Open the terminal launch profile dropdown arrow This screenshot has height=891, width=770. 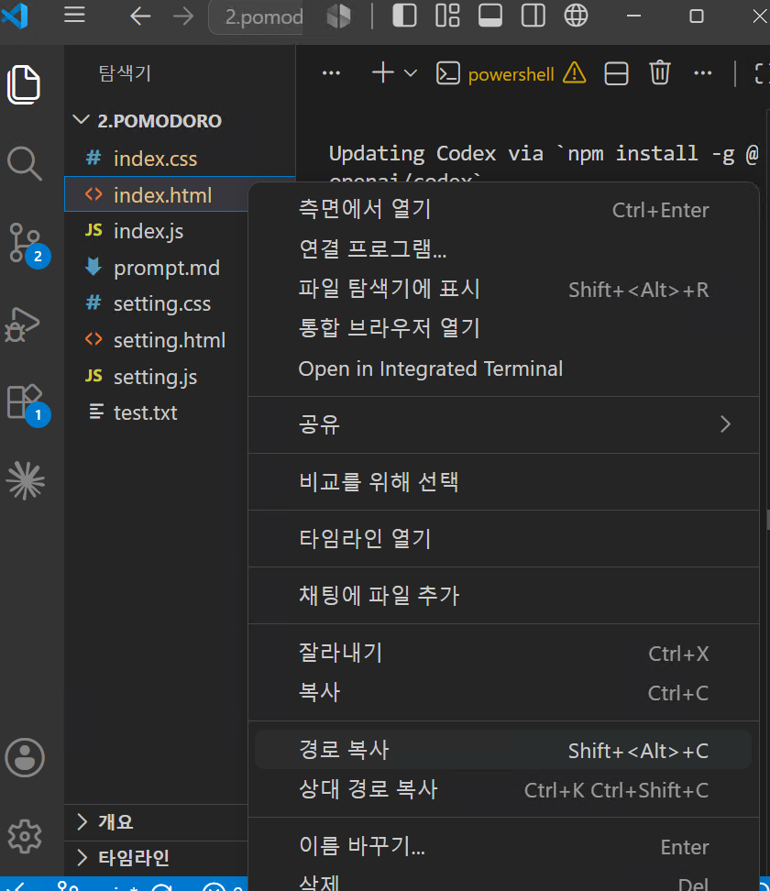pos(411,73)
